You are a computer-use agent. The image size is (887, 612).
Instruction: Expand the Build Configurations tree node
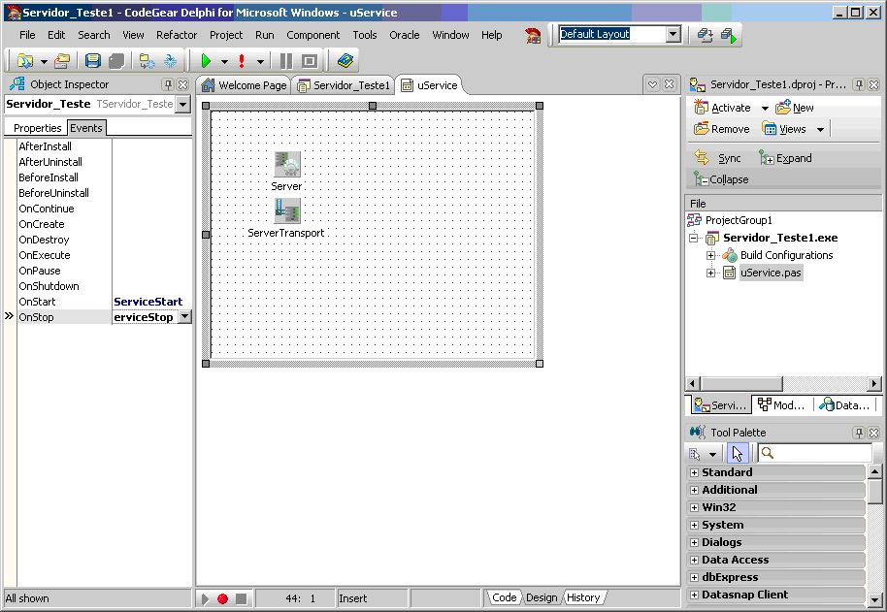pos(710,255)
